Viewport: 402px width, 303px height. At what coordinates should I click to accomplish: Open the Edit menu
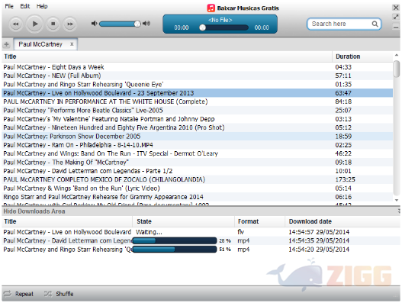(25, 6)
